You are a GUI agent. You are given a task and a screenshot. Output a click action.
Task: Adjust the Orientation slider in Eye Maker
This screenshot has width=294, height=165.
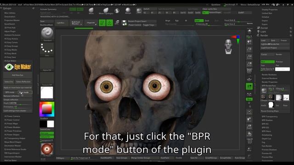click(x=17, y=107)
